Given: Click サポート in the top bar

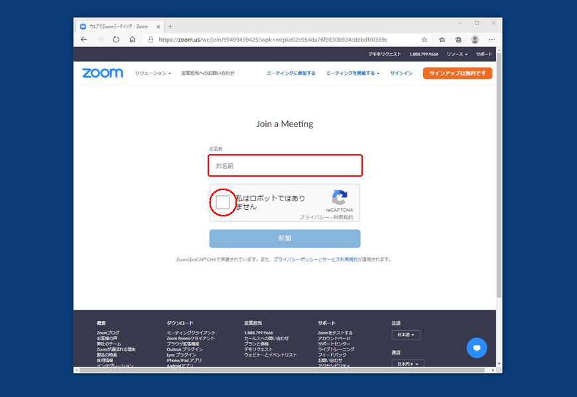Looking at the screenshot, I should pos(484,54).
